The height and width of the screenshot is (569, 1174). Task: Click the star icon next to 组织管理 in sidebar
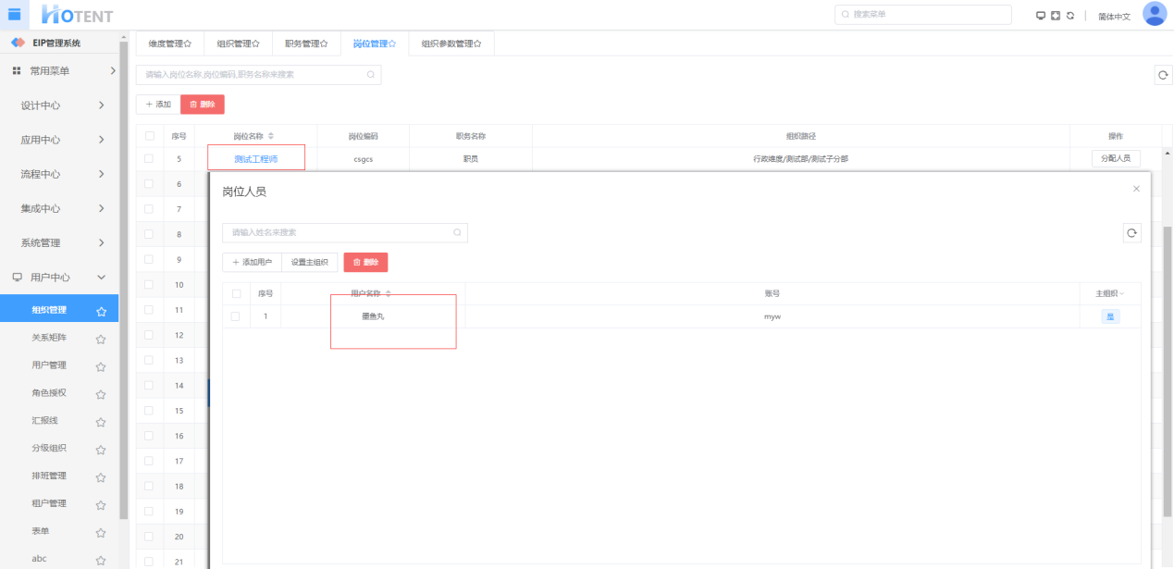point(101,312)
